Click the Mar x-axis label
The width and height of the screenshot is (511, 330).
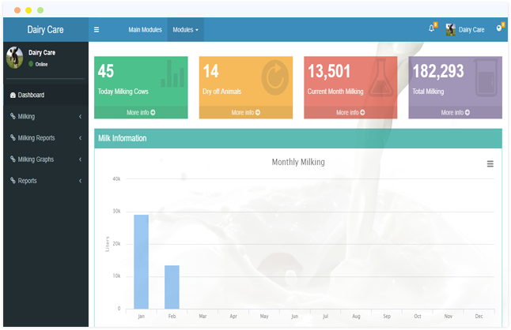[x=203, y=316]
